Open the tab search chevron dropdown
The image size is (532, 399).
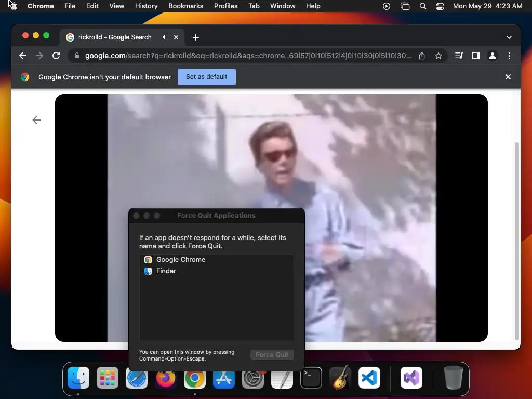pos(509,37)
